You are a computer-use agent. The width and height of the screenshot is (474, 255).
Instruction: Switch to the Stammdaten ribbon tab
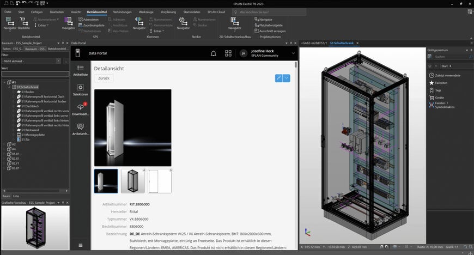click(x=192, y=12)
